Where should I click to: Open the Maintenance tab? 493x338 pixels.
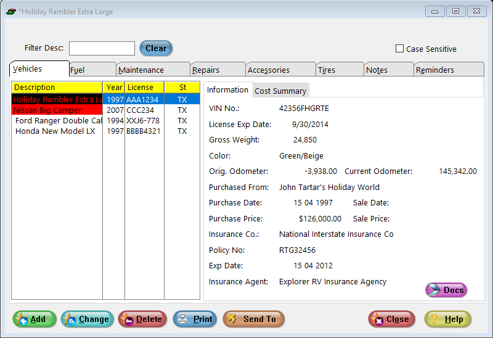click(153, 70)
